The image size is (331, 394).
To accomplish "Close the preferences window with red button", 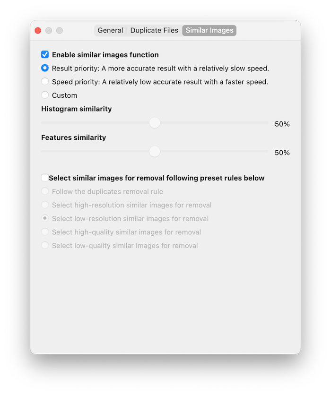I will (38, 31).
